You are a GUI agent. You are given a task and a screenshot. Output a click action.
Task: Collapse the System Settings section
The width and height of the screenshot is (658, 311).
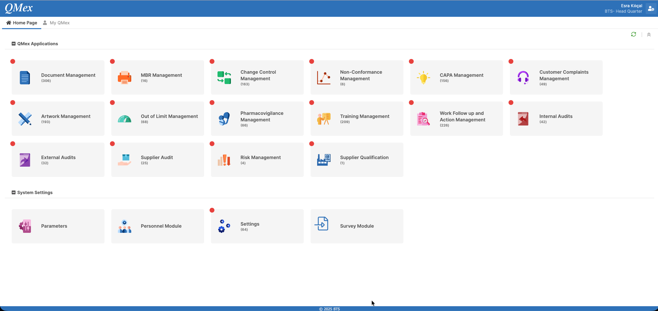pos(13,192)
